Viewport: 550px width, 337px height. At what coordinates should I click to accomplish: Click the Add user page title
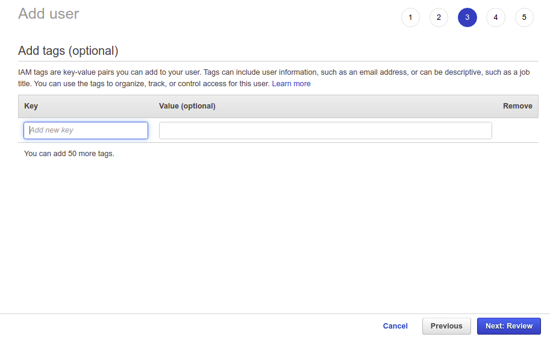[49, 13]
